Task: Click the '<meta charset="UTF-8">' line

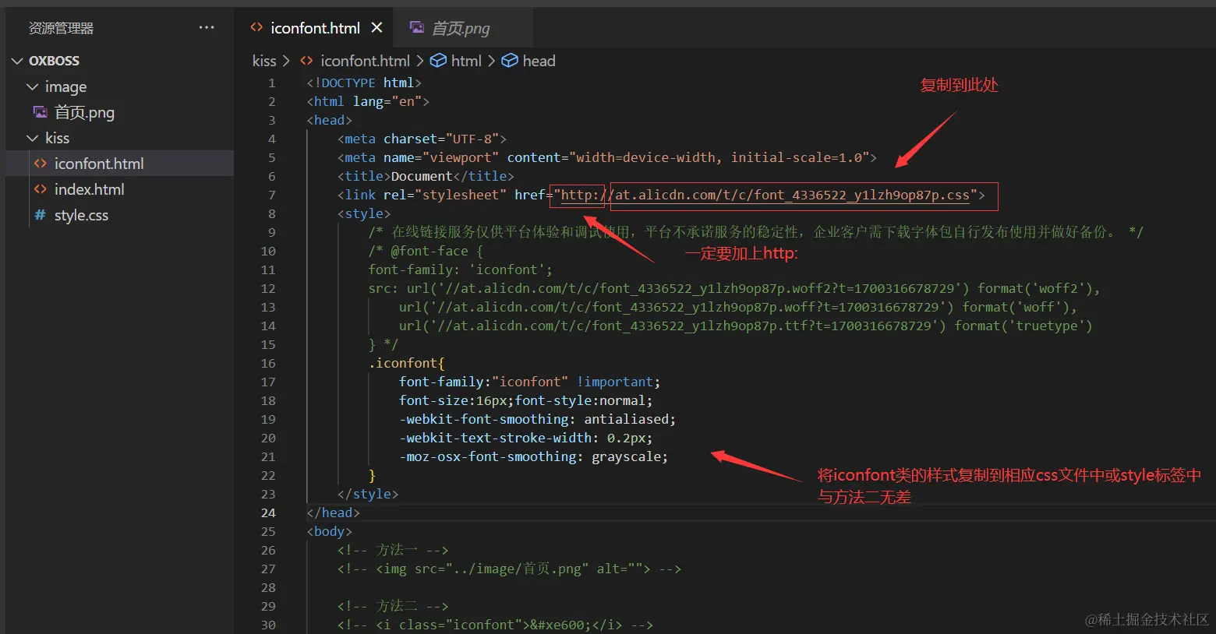Action: pos(422,139)
